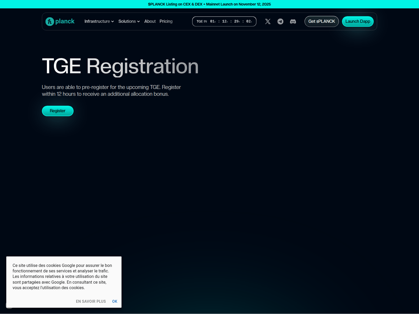Viewport: 419px width, 314px height.
Task: Go to the Pricing page
Action: coord(166,21)
